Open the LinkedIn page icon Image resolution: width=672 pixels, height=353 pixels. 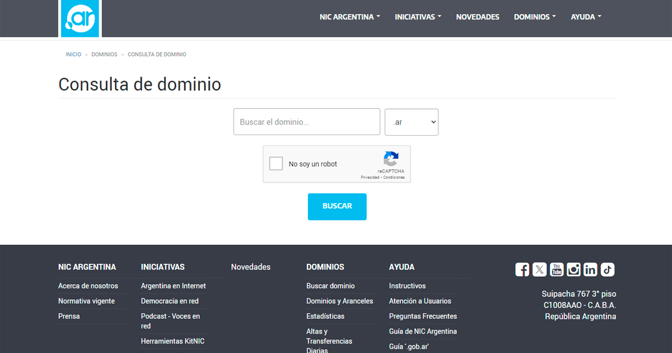coord(590,270)
